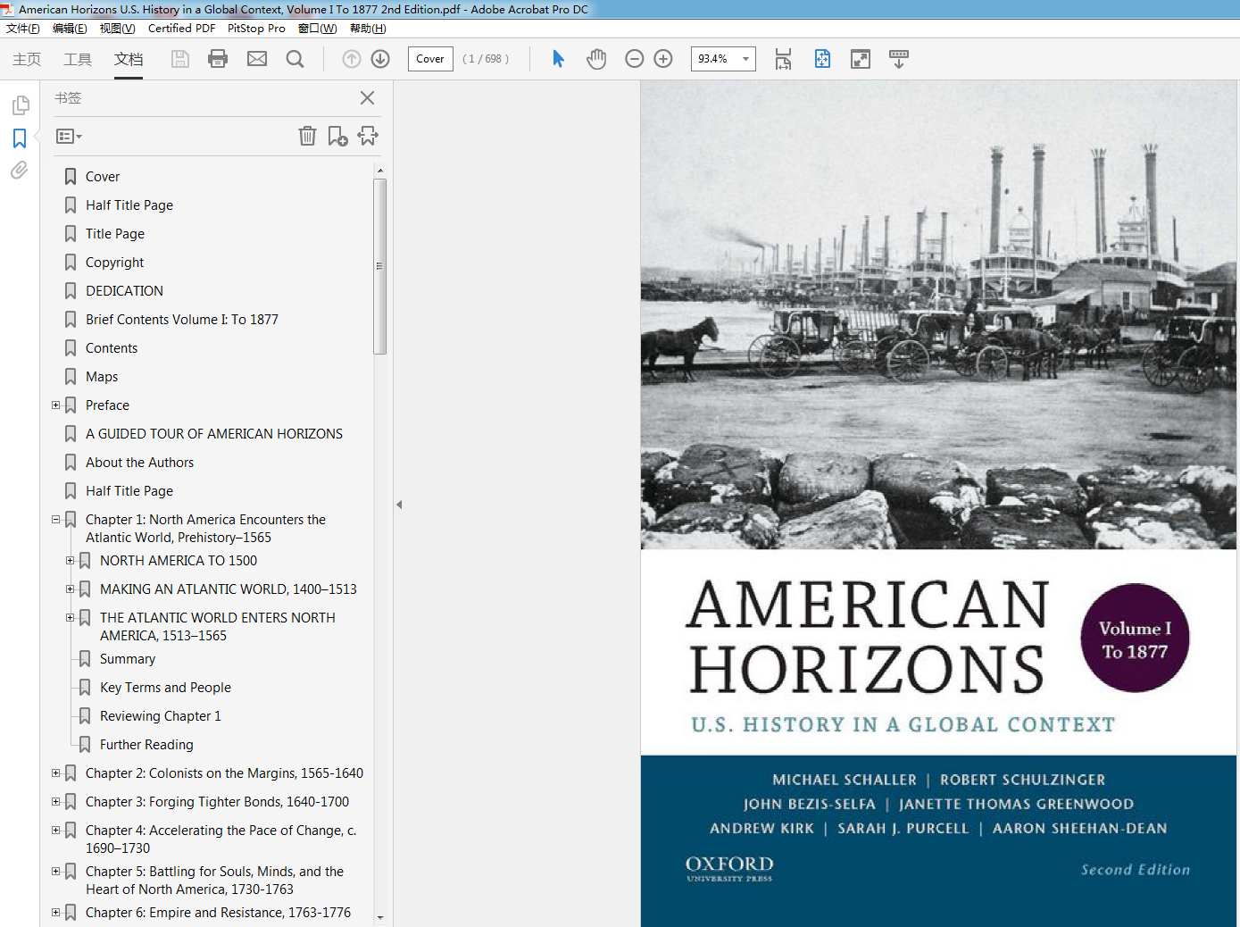The height and width of the screenshot is (927, 1240).
Task: Switch to the 文档 tab
Action: click(x=129, y=59)
